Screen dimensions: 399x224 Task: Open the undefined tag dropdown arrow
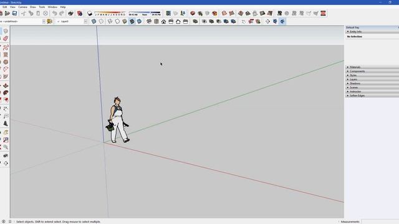(44, 22)
